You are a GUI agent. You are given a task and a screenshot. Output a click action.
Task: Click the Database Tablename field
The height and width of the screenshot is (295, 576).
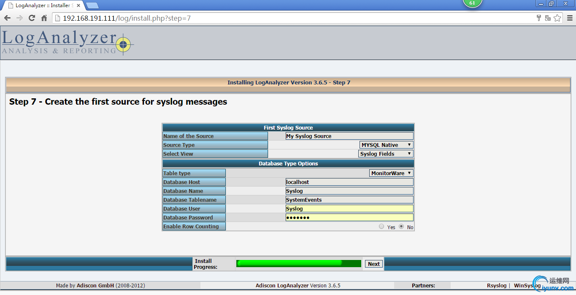pos(349,200)
